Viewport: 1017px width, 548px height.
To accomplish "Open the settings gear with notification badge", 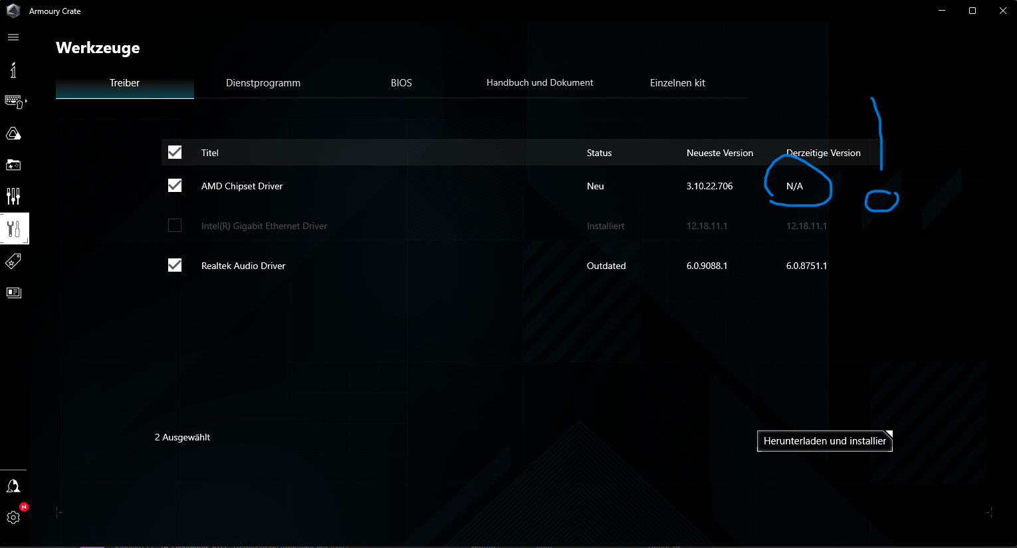I will tap(13, 517).
